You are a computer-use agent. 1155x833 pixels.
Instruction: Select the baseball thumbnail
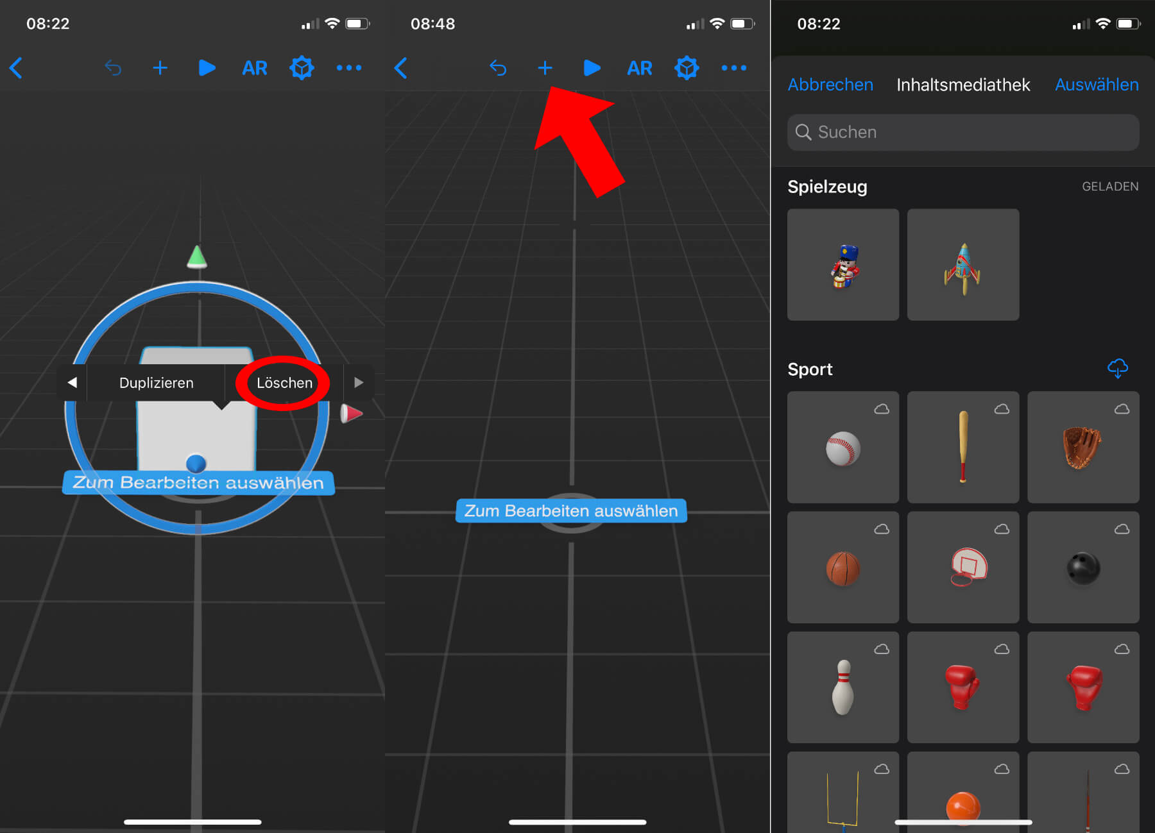point(843,447)
